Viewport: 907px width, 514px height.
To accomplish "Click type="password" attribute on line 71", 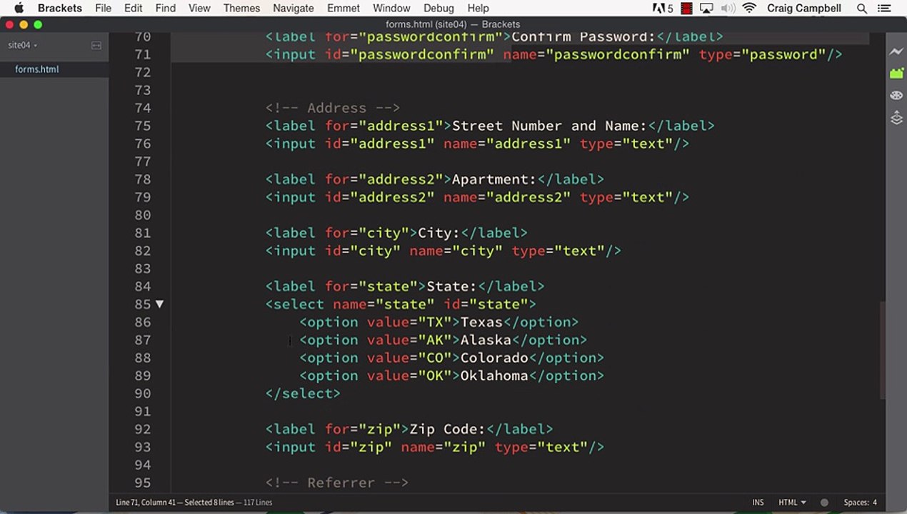I will point(762,54).
